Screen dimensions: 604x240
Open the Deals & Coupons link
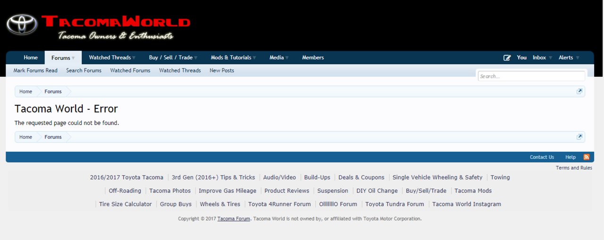tap(361, 177)
